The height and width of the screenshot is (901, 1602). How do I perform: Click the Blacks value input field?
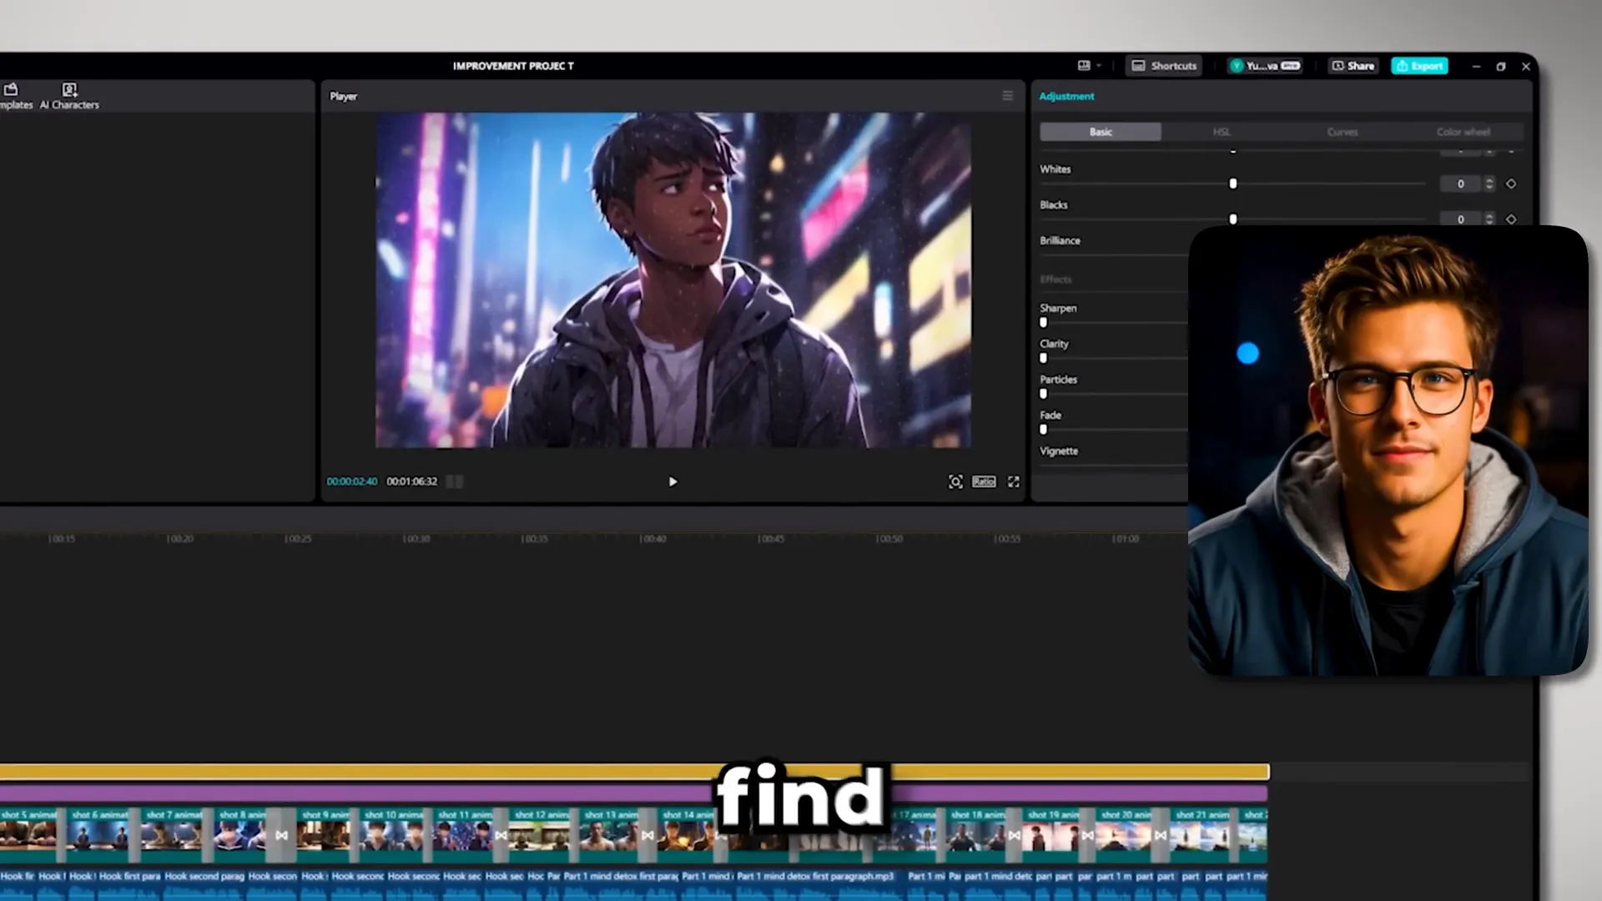tap(1461, 219)
